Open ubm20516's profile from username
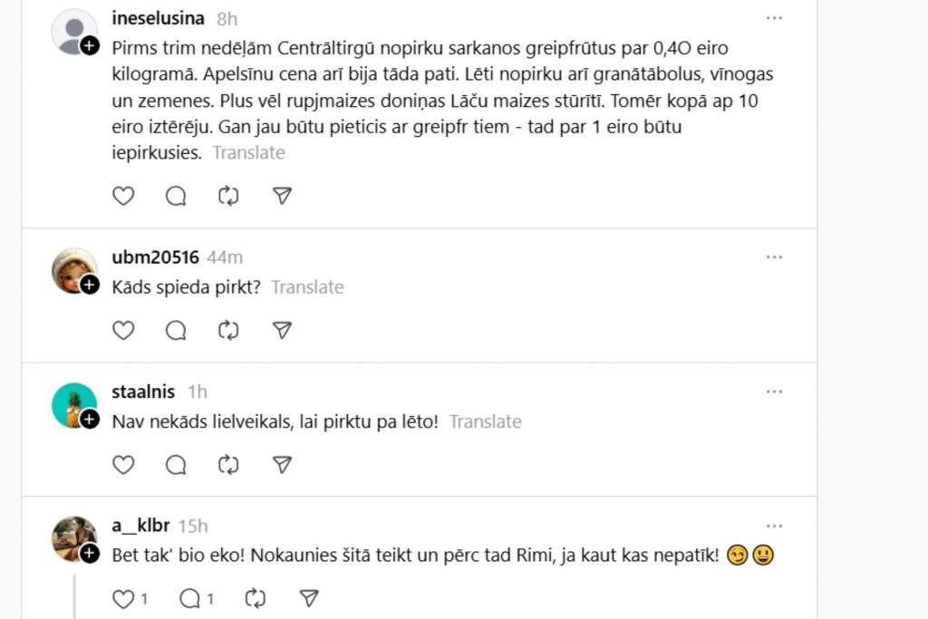 tap(153, 257)
